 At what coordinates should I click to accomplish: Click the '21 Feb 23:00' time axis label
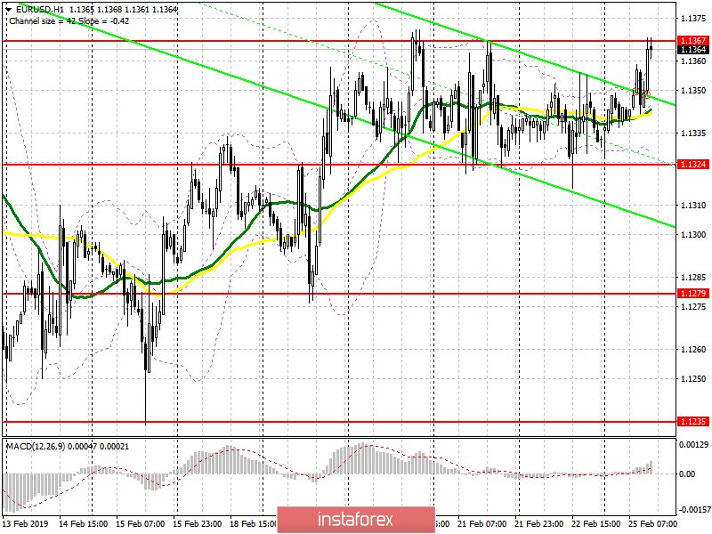pos(539,523)
